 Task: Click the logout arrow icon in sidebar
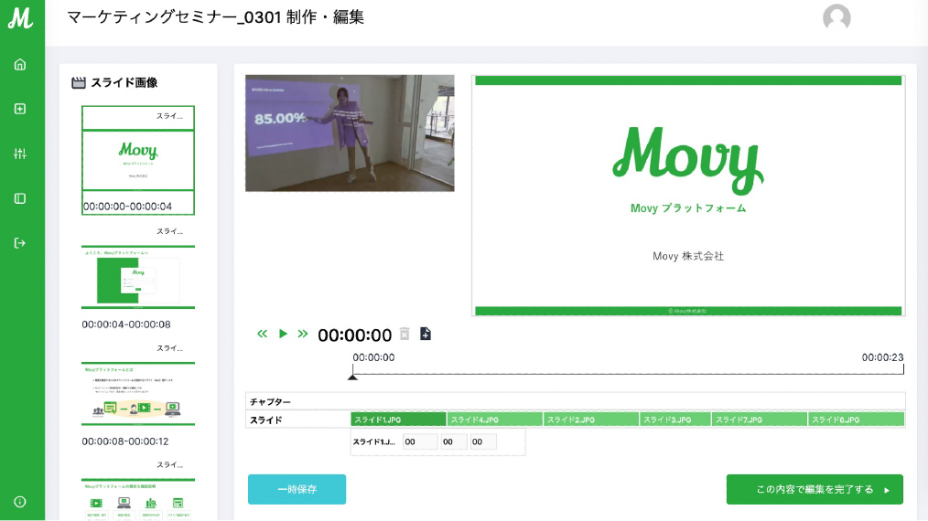point(20,243)
